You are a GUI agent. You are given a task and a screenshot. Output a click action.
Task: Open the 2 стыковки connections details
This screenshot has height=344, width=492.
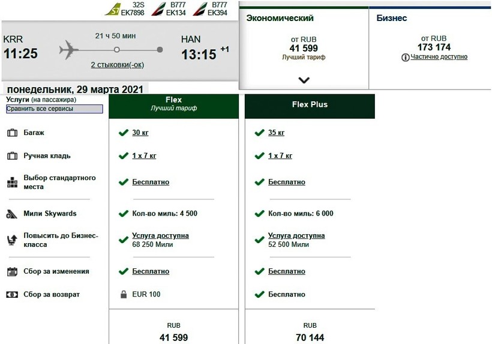click(x=117, y=64)
